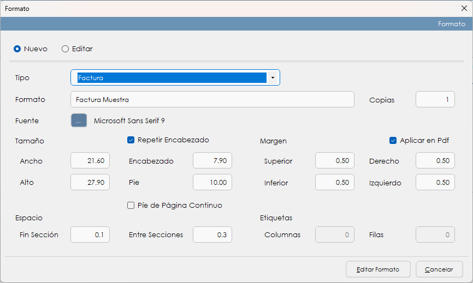Click the Inferior margin field
The width and height of the screenshot is (473, 283).
tap(334, 182)
